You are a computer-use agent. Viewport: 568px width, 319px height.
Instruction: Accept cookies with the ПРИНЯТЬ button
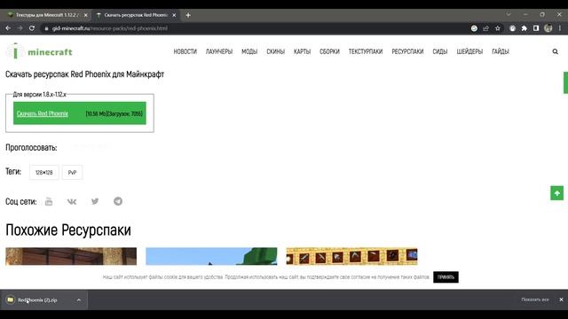click(x=446, y=277)
